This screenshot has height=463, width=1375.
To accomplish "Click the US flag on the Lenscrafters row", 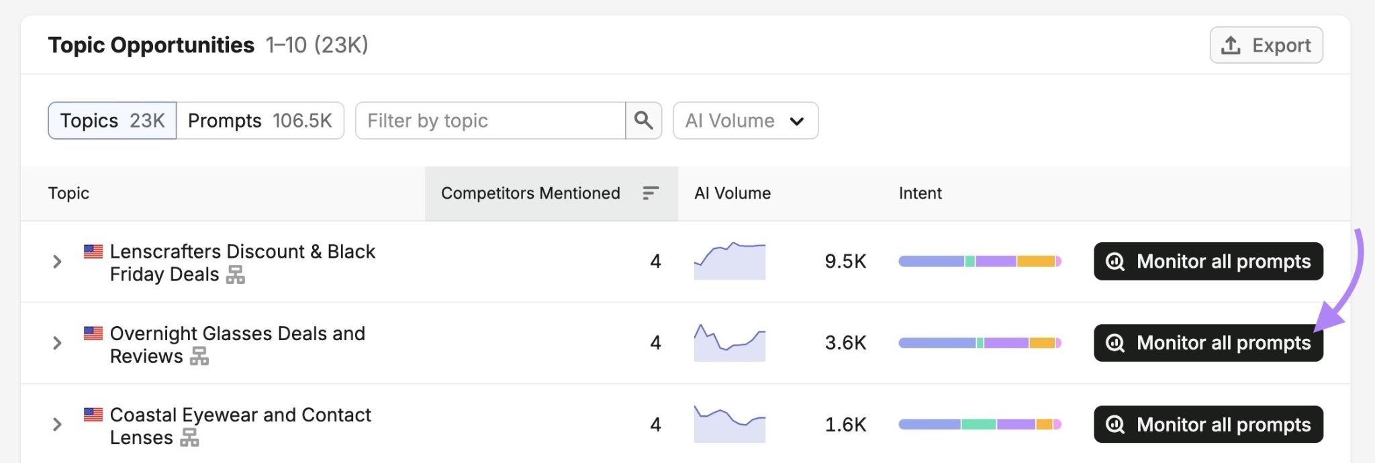I will 93,252.
